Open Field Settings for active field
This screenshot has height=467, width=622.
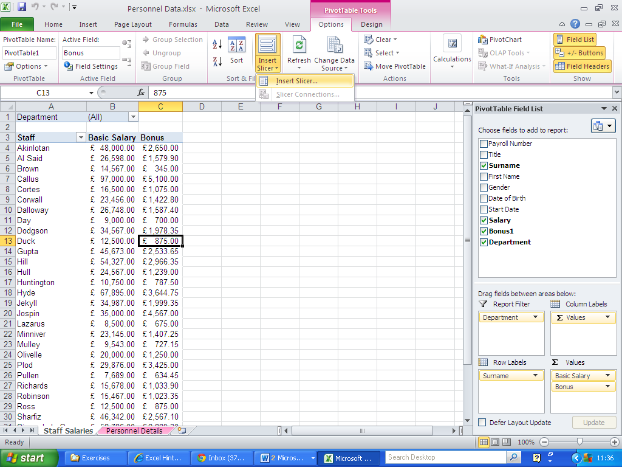click(x=91, y=66)
